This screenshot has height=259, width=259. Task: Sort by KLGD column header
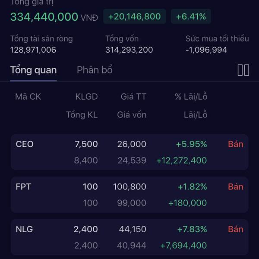tap(87, 97)
